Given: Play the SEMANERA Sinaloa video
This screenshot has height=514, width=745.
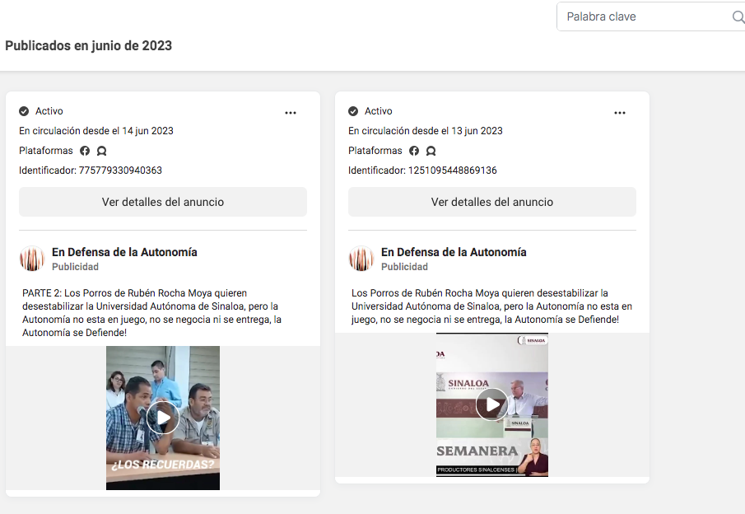Looking at the screenshot, I should (x=491, y=404).
